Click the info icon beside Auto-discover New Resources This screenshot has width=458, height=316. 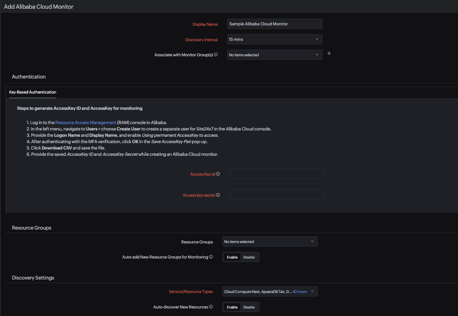[x=211, y=307]
